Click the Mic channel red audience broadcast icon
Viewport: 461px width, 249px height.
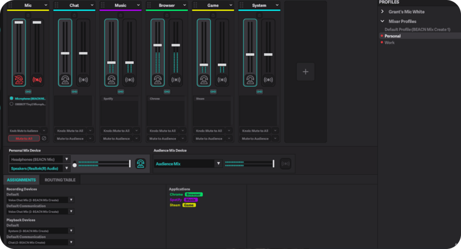(x=37, y=79)
